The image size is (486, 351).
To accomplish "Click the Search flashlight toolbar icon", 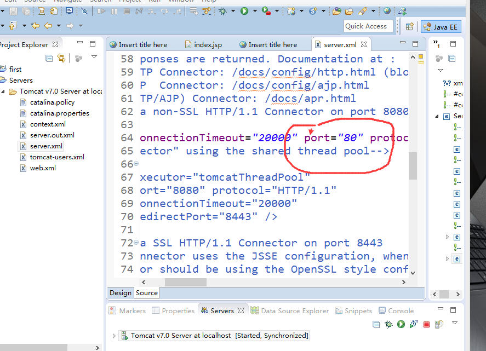I will (x=363, y=11).
